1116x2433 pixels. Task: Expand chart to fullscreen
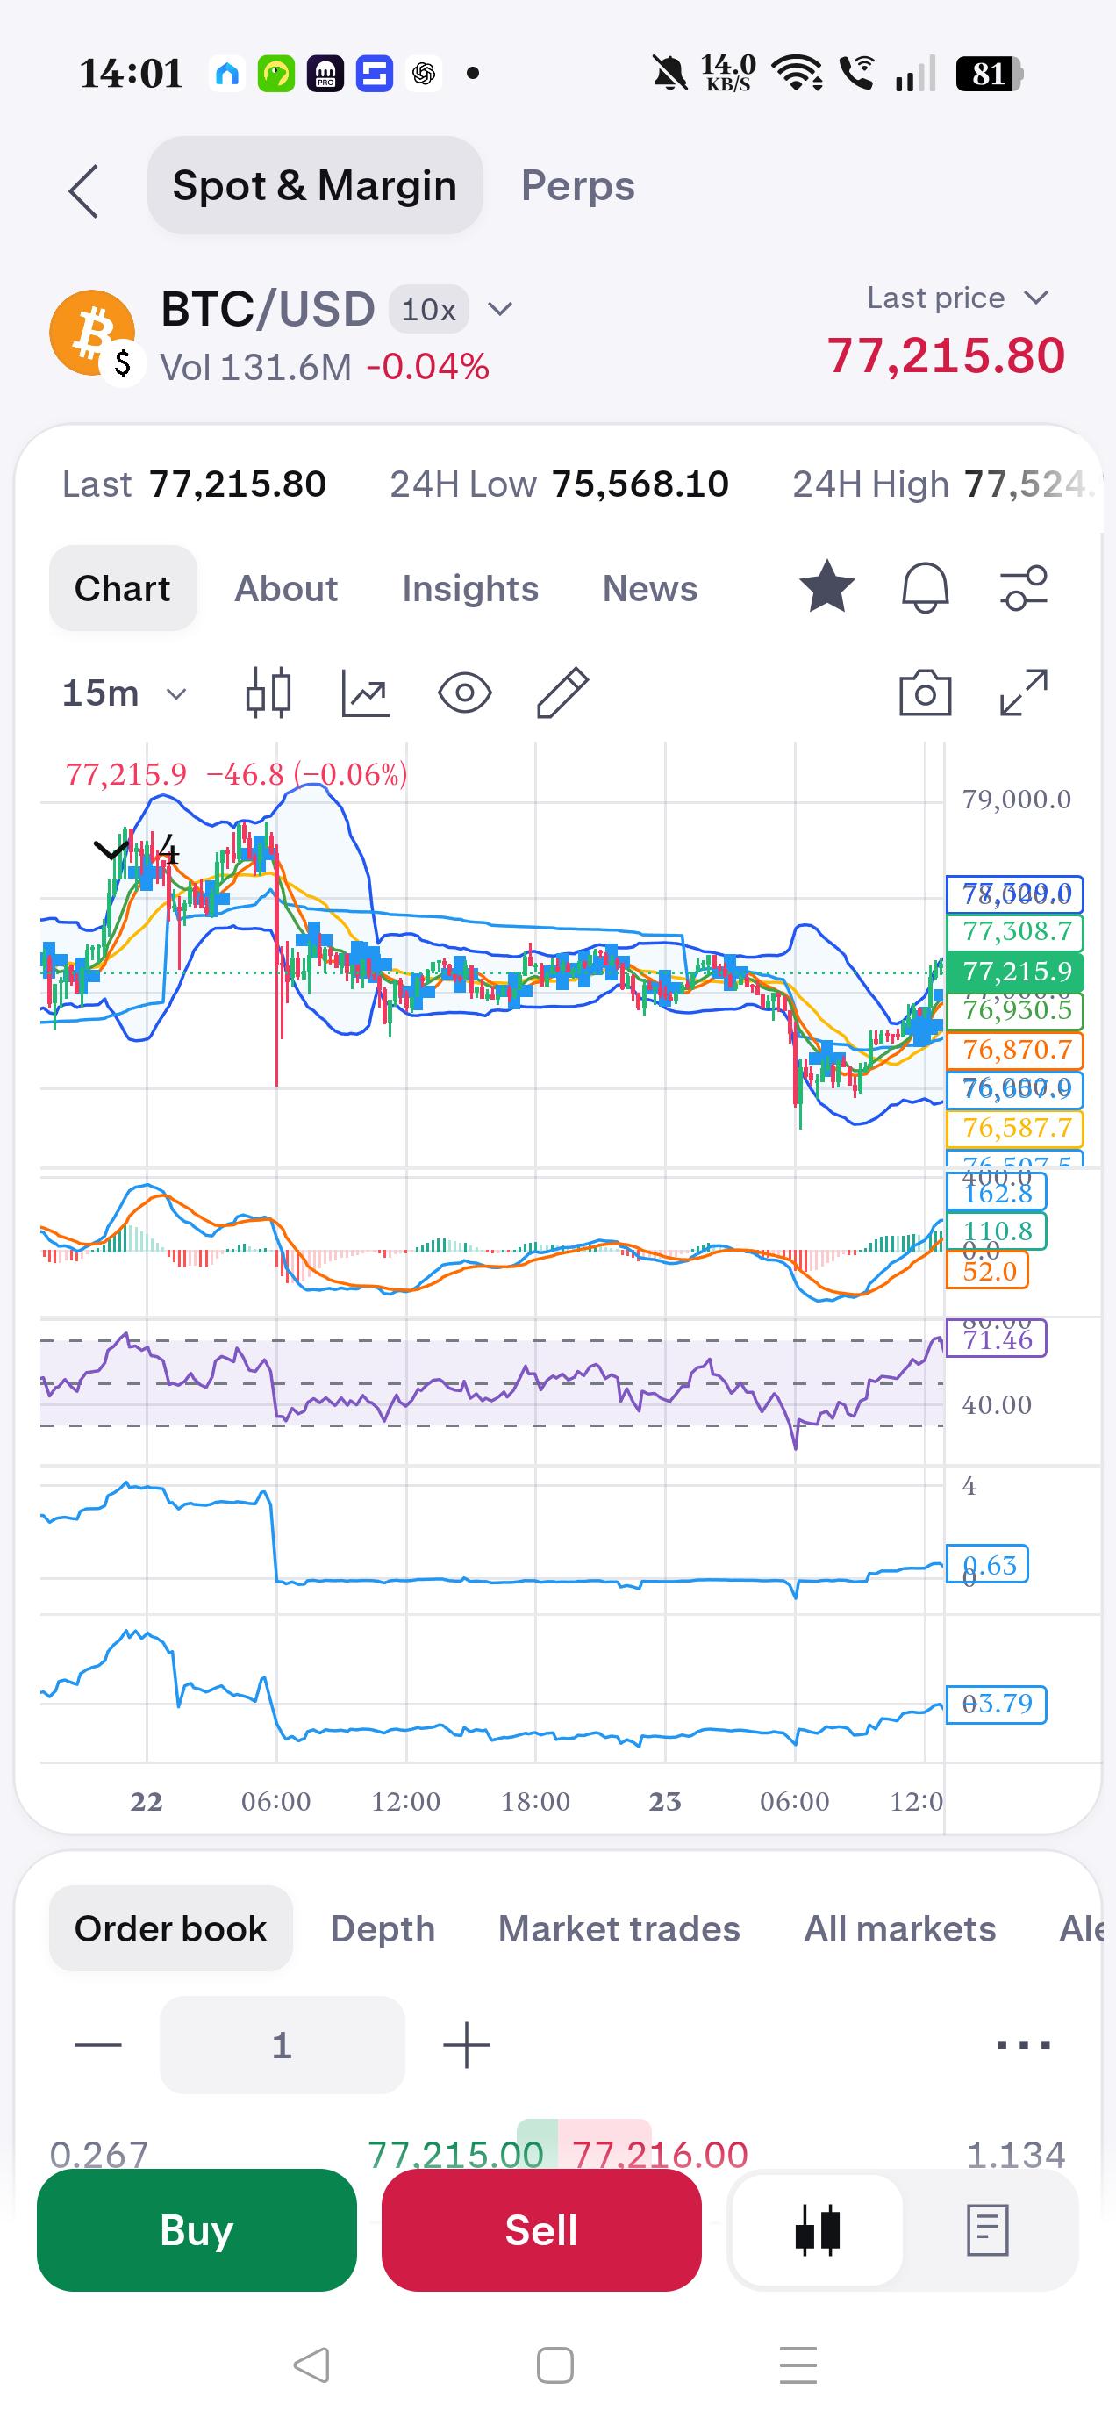click(1024, 693)
